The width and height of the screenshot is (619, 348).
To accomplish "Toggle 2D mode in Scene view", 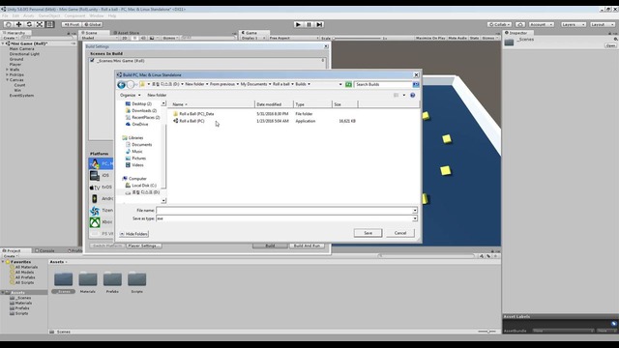I will (x=125, y=38).
